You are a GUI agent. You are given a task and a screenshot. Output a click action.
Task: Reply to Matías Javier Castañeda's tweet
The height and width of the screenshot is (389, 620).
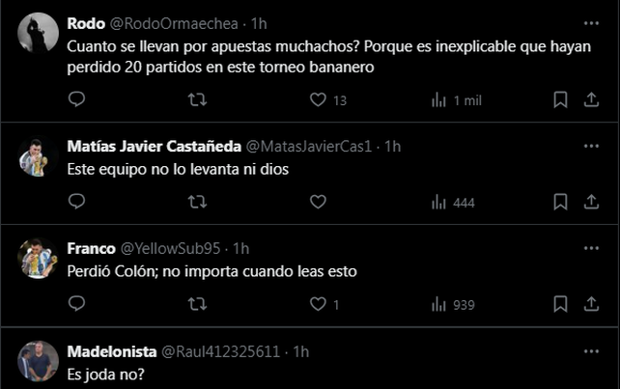click(77, 202)
